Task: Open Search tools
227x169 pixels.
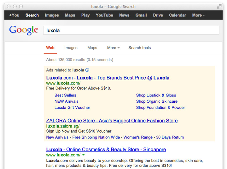Action: 140,48
